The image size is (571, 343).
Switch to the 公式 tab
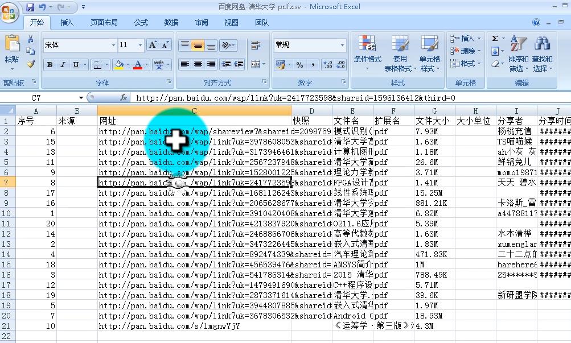click(141, 23)
